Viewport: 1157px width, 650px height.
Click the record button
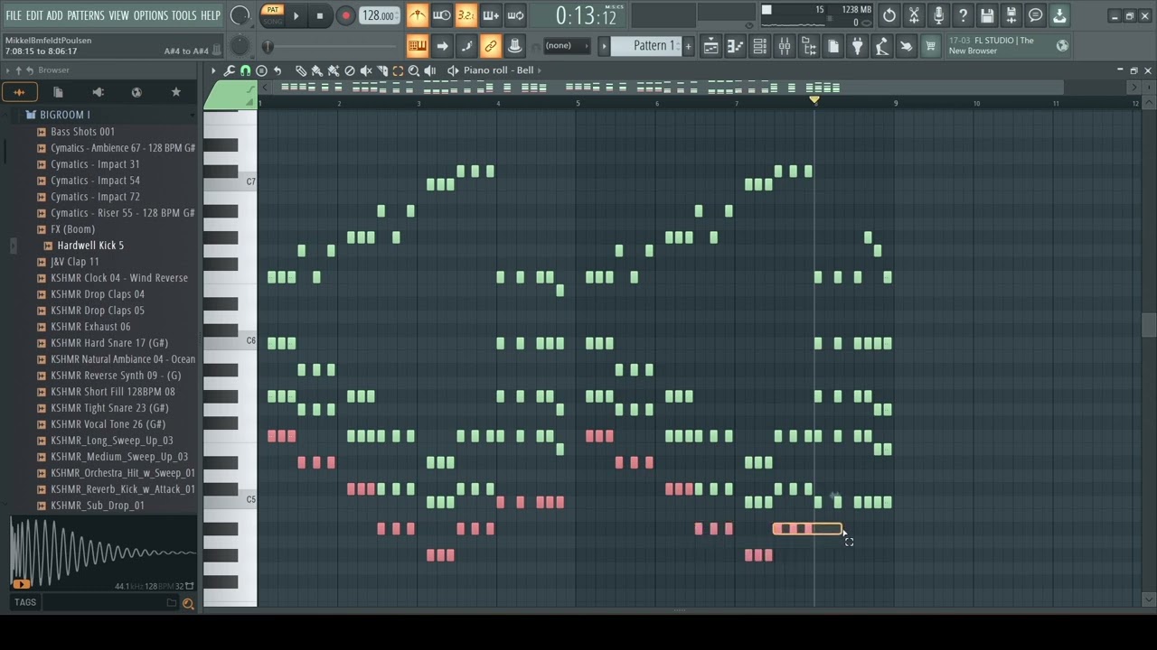pos(345,15)
